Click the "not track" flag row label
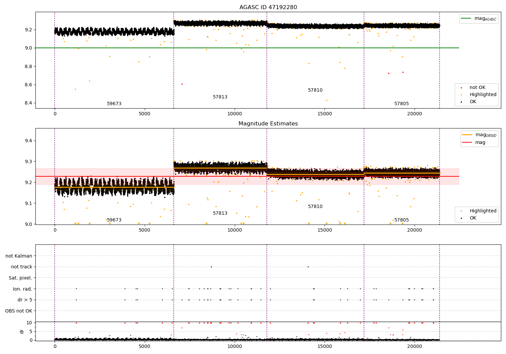This screenshot has width=506, height=354. (22, 267)
